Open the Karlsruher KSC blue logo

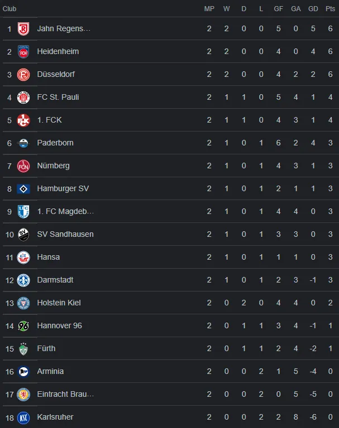pyautogui.click(x=23, y=417)
